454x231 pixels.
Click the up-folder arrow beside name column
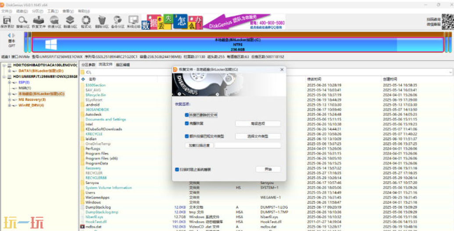click(83, 79)
